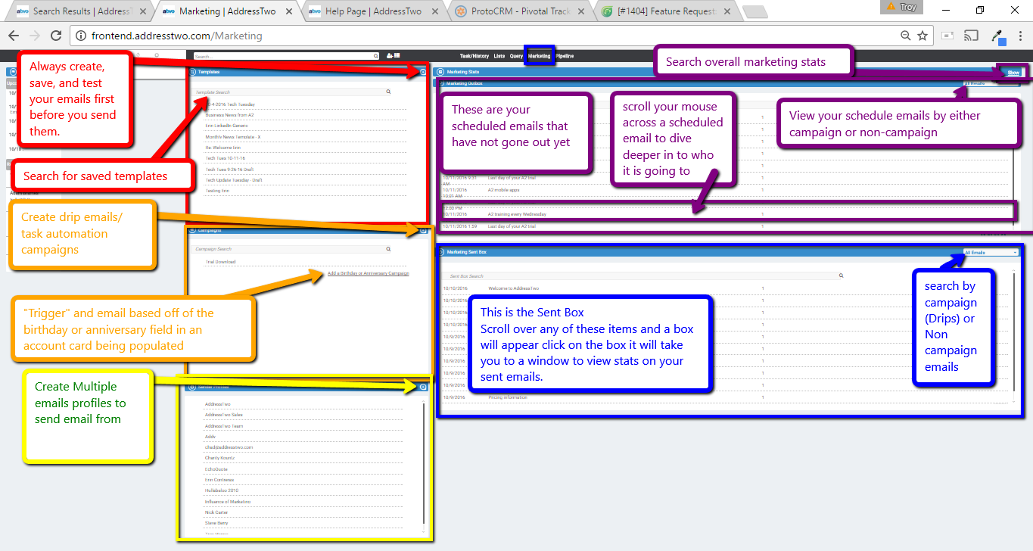Collapse the Templates panel header icon
The image size is (1033, 551).
[193, 72]
